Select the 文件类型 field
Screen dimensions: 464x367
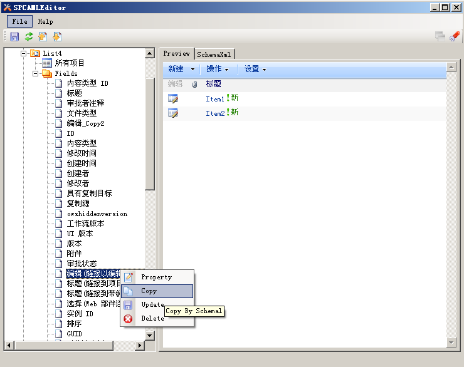tap(82, 113)
